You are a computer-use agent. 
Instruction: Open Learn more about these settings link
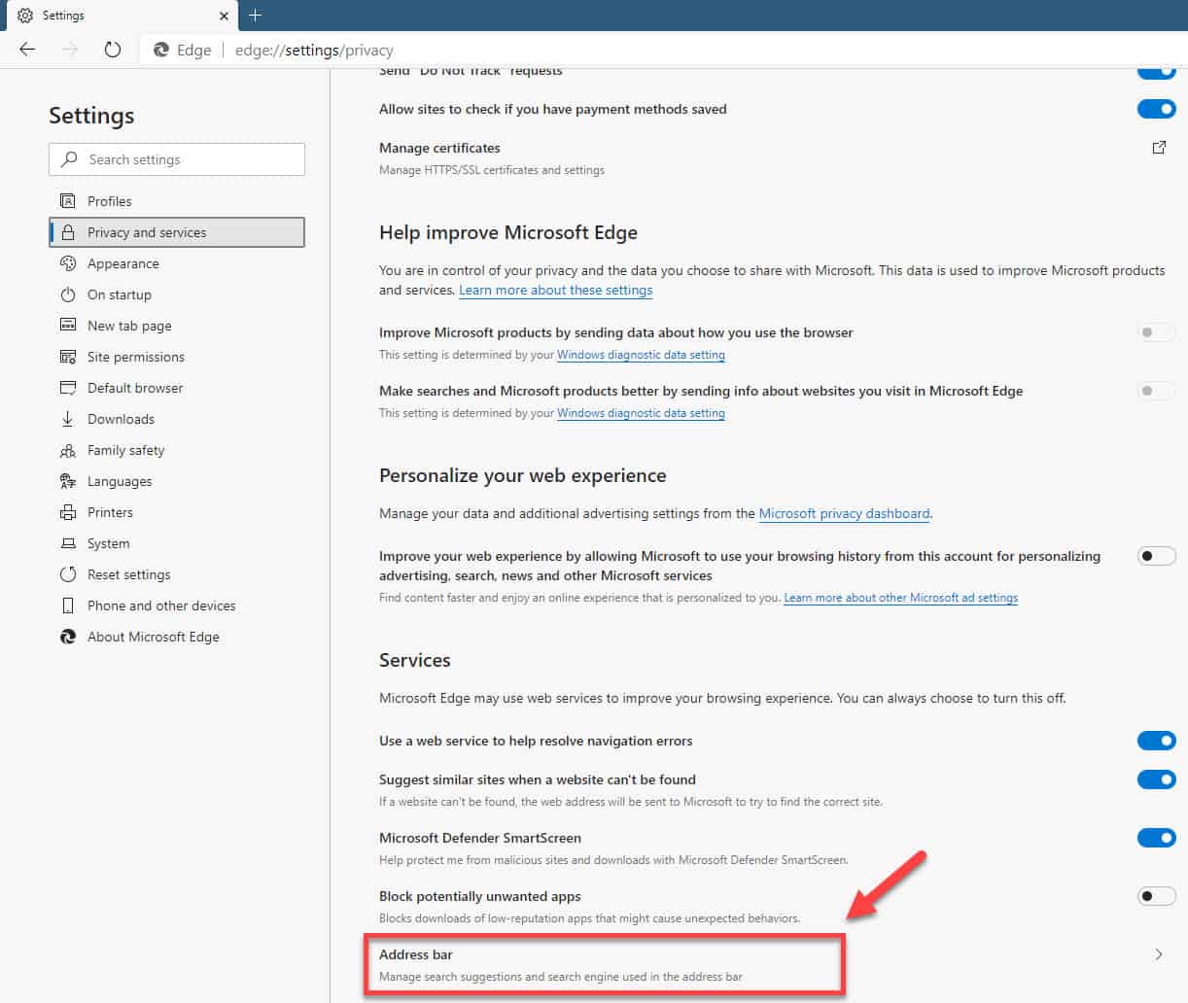[555, 290]
